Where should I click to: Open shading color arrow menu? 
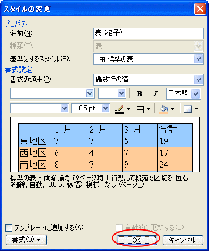click(172, 109)
